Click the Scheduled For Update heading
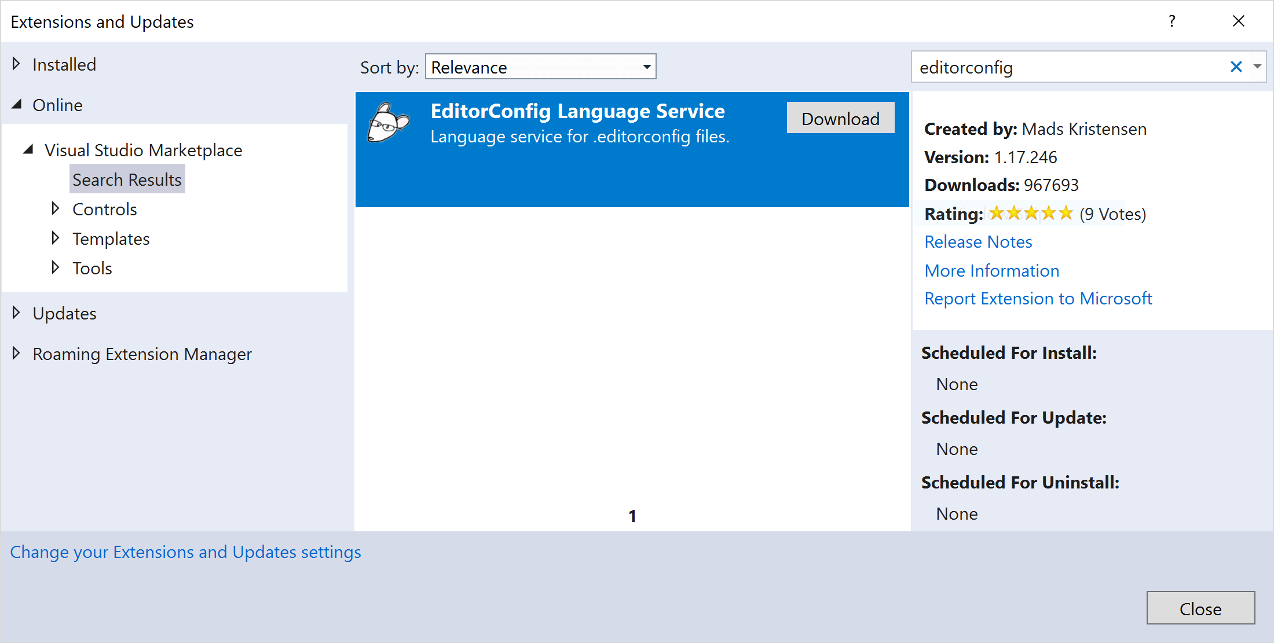 coord(1014,417)
